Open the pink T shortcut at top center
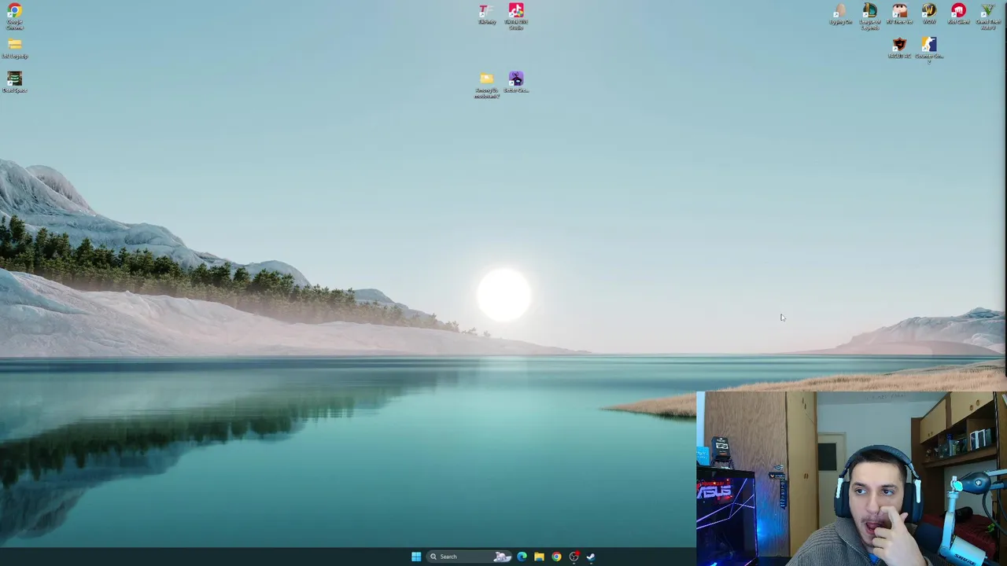This screenshot has height=566, width=1007. pos(486,14)
